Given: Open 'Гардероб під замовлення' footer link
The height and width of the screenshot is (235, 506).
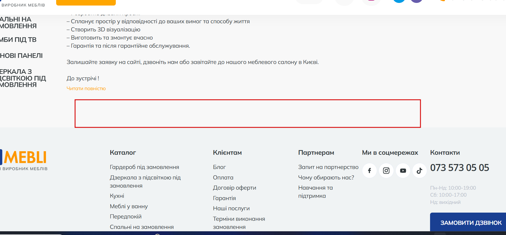Looking at the screenshot, I should point(144,167).
